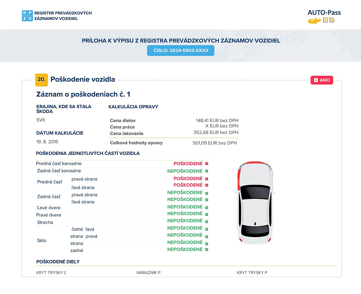Screen dimensions: 361x294
Task: Click the NÁRAZNÍK P part
Action: [149, 273]
